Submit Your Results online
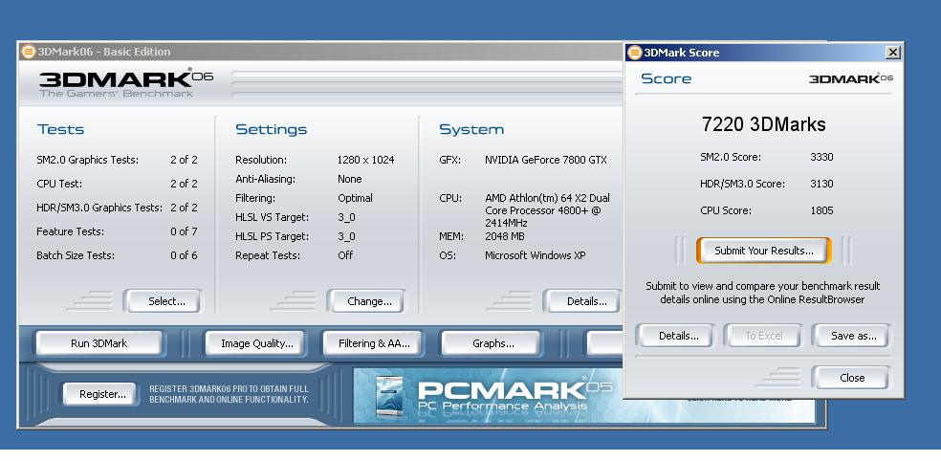Image resolution: width=941 pixels, height=461 pixels. [764, 251]
